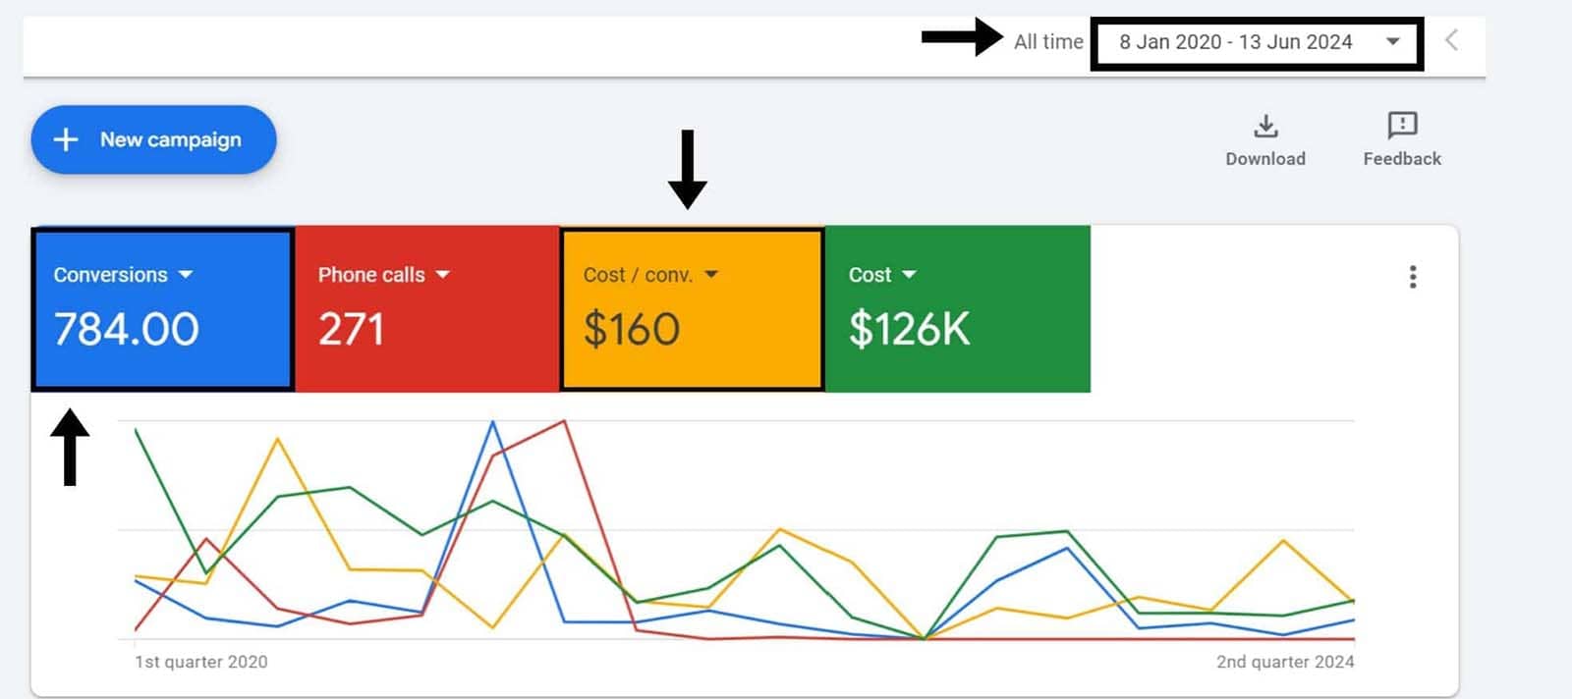Expand the Conversions metric dropdown arrow
Screen dimensions: 1572x699
[x=186, y=275]
